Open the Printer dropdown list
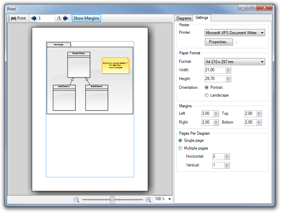Image resolution: width=281 pixels, height=213 pixels. click(x=235, y=33)
